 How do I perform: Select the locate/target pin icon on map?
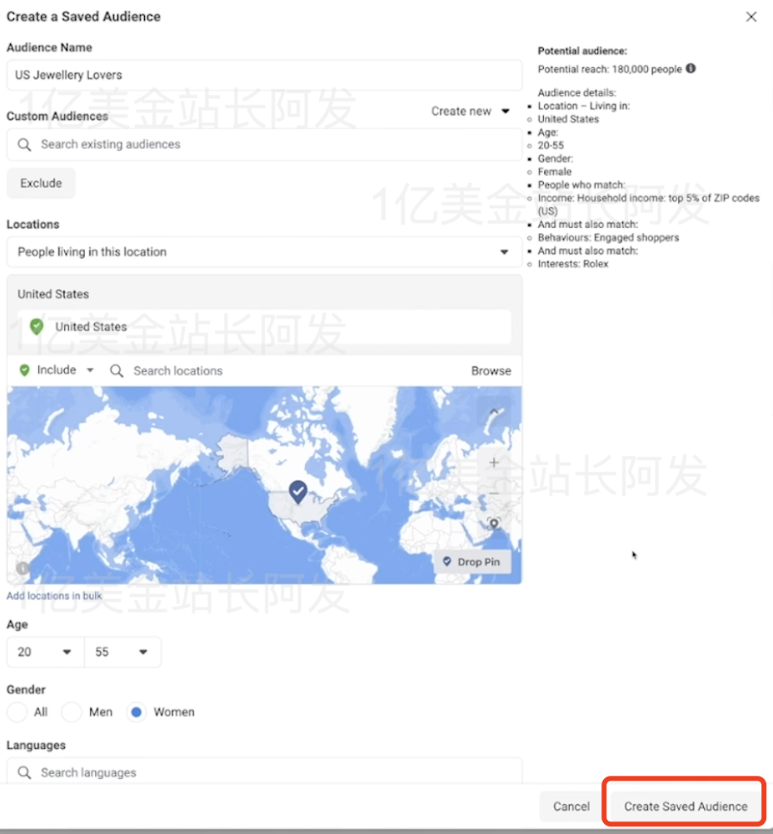[x=493, y=524]
